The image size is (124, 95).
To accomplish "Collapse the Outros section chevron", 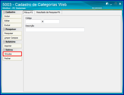I will point(4,50).
